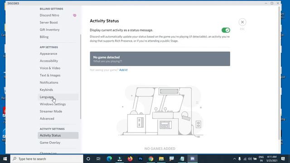290x163 pixels.
Task: Maximize the Discord window
Action: coord(272,3)
